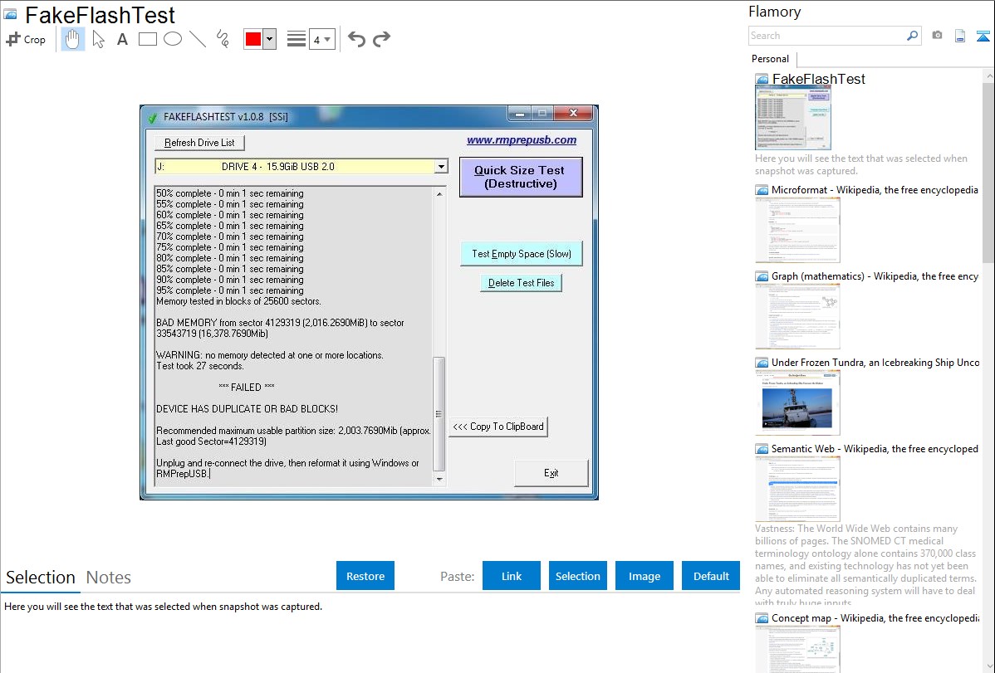Switch to the Notes tab
The height and width of the screenshot is (673, 995).
(x=109, y=578)
